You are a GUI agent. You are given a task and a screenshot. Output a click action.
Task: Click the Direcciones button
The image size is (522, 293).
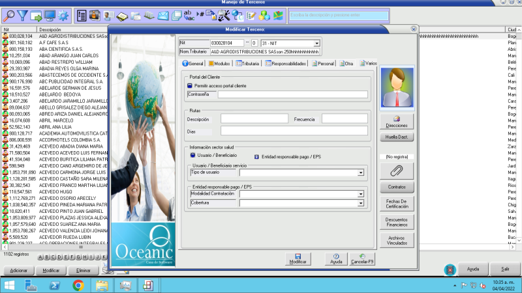point(397,122)
